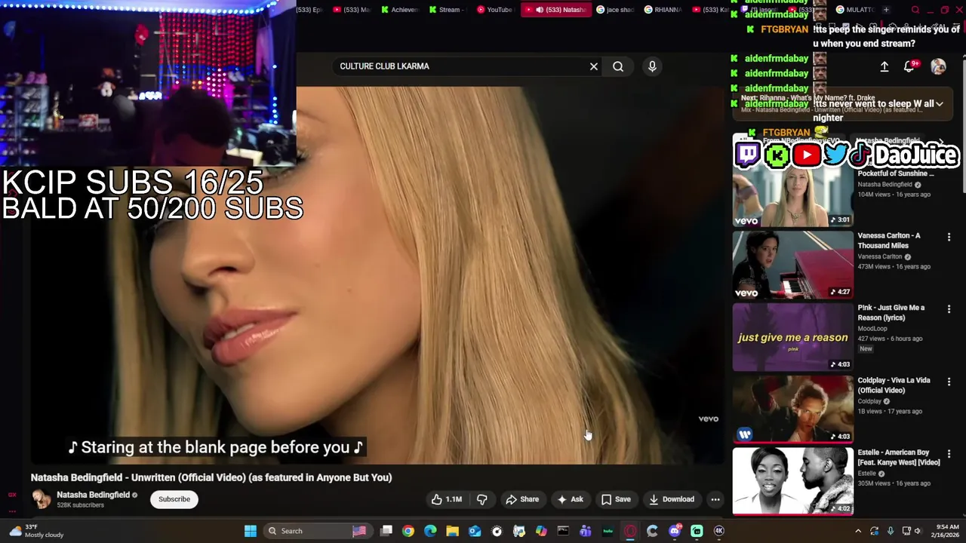Start voice search with the microphone

point(652,66)
